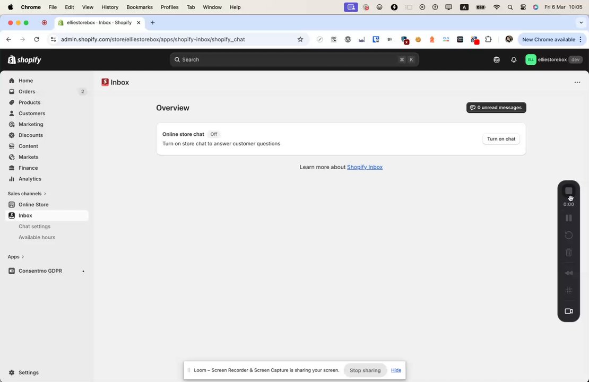Reload the page
This screenshot has height=382, width=589.
[x=37, y=39]
